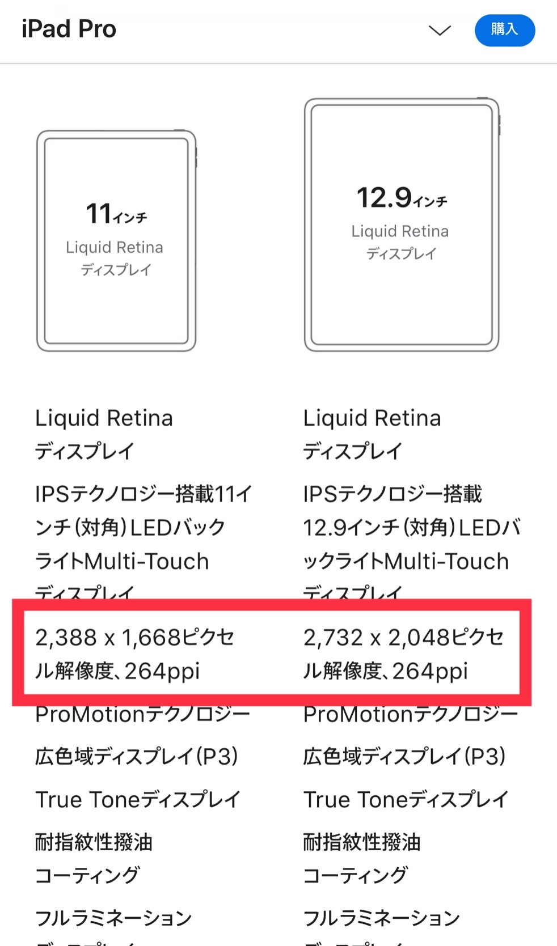
Task: Click right 広色域ディスプレイ(P3) entry
Action: click(404, 757)
